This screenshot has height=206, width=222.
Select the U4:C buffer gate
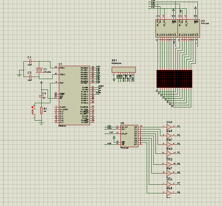point(169,145)
